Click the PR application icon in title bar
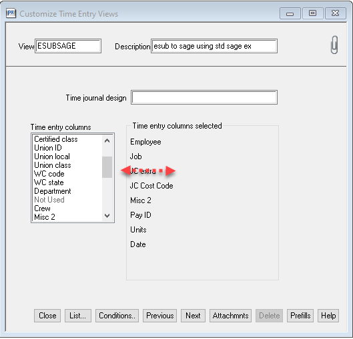353x339 pixels. 11,13
